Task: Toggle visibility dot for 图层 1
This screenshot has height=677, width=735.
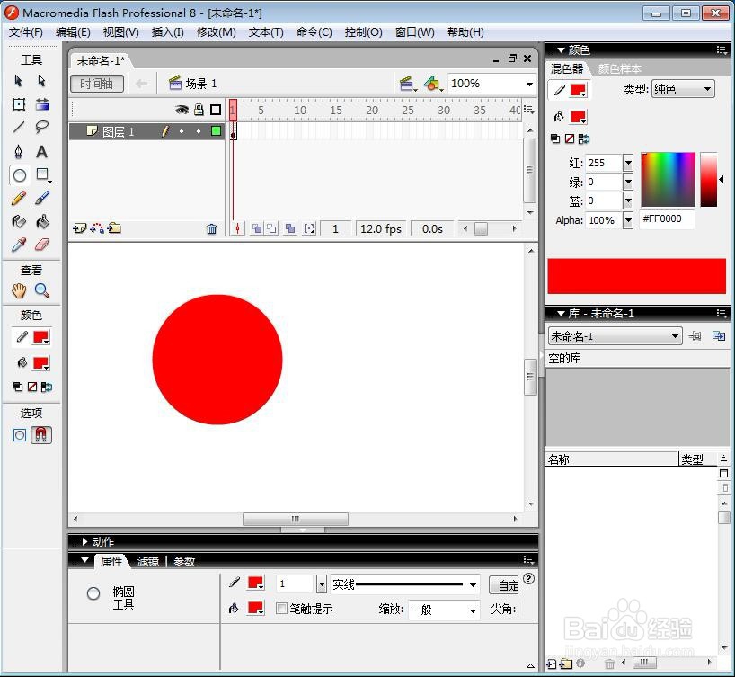Action: [x=182, y=131]
